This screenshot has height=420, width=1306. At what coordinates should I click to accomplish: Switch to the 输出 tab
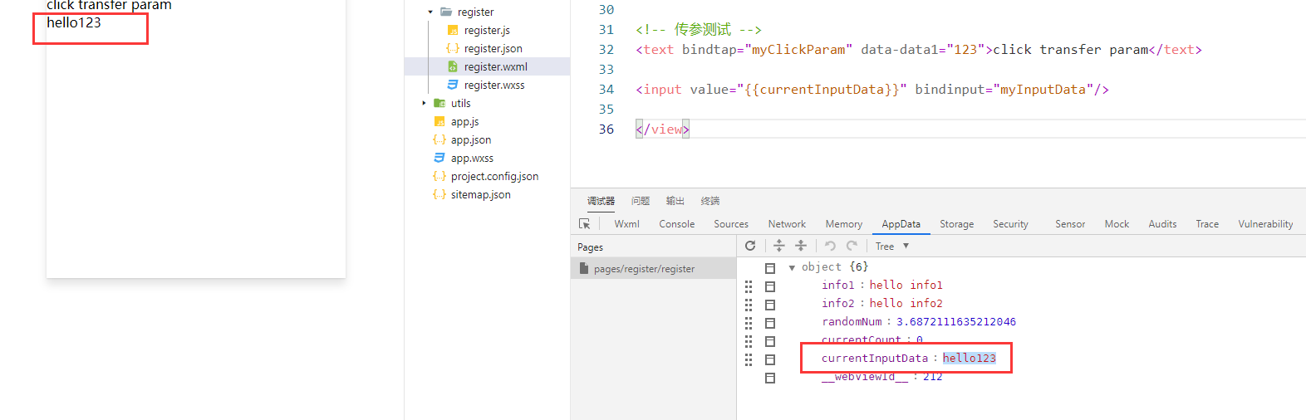click(x=675, y=201)
